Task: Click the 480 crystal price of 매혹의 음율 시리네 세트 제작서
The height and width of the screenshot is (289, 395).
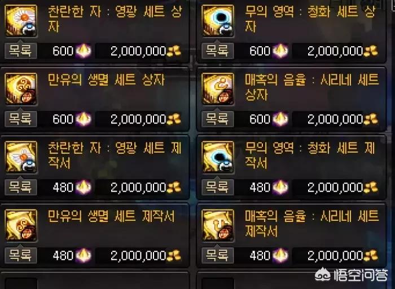Action: point(269,256)
